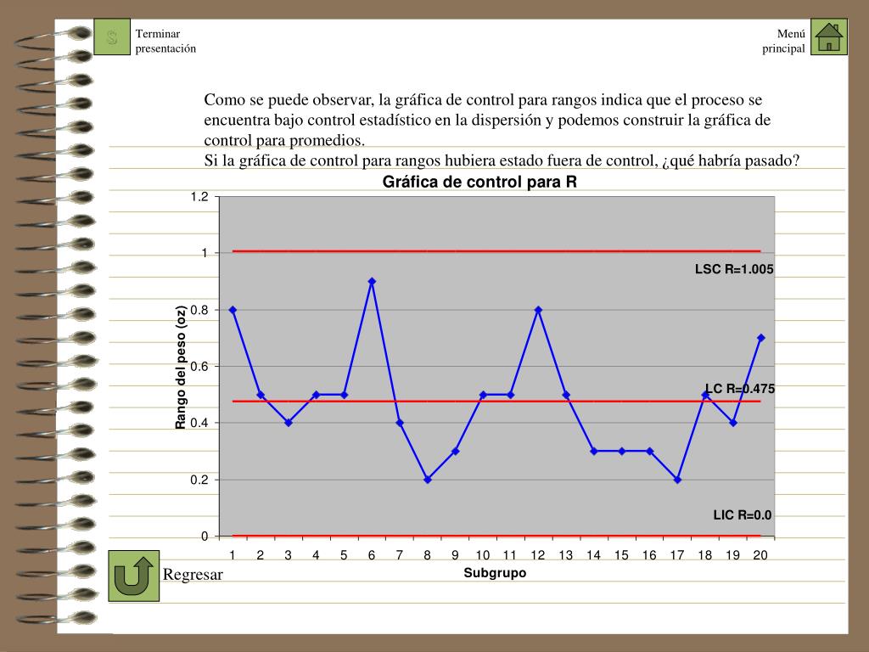This screenshot has height=652, width=869.
Task: Click the data point for subgroup 8
Action: click(x=428, y=480)
